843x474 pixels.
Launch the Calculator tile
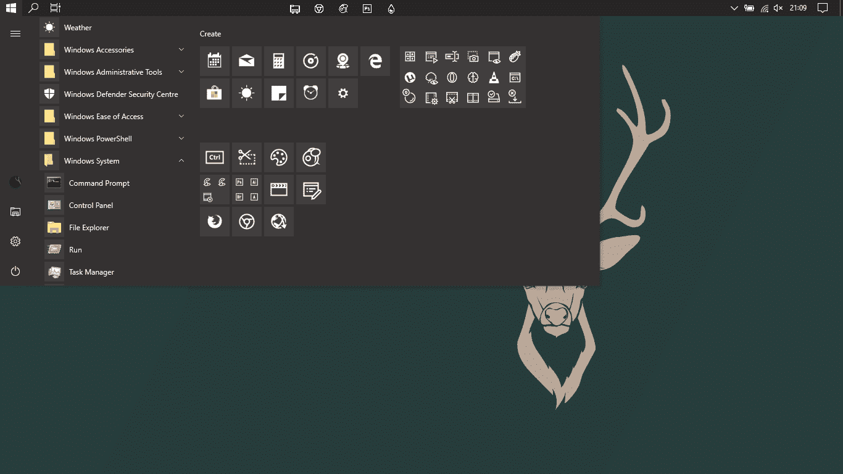point(279,61)
